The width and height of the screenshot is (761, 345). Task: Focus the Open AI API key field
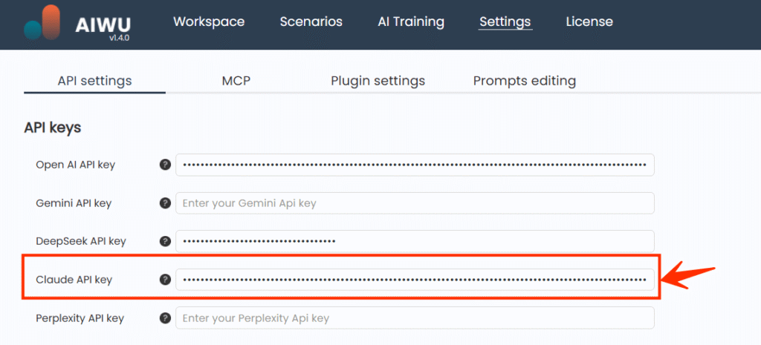[x=415, y=165]
